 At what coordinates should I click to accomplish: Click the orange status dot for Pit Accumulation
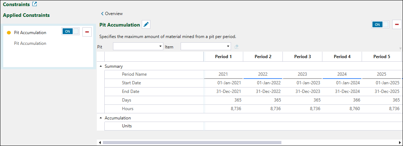(x=9, y=33)
